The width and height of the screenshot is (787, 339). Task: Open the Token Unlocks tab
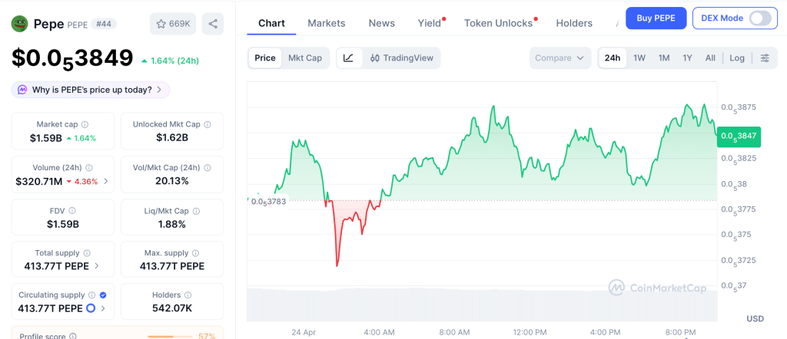tap(498, 23)
